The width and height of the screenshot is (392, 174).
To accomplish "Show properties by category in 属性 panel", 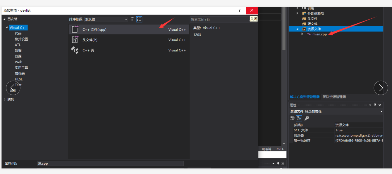I will tap(292, 118).
